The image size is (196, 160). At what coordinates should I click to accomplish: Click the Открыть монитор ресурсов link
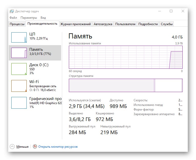(58, 147)
